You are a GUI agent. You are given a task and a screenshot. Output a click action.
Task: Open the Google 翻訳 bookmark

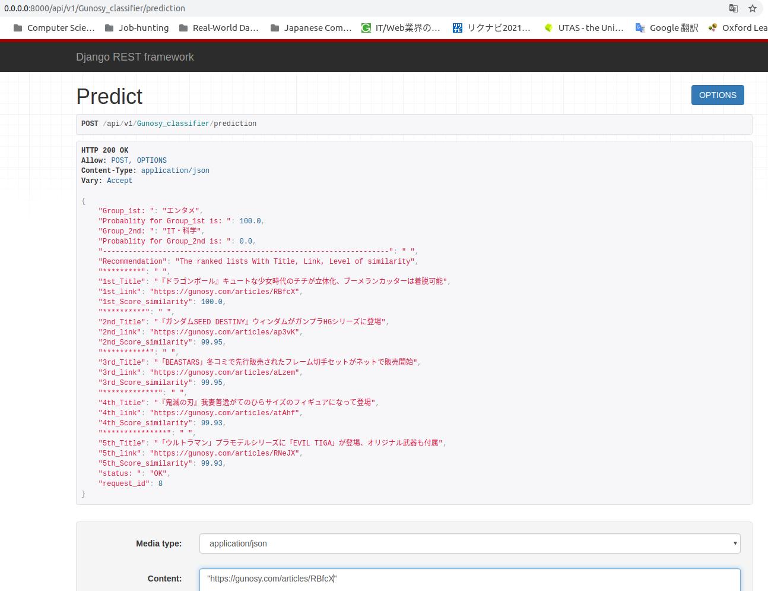(667, 28)
